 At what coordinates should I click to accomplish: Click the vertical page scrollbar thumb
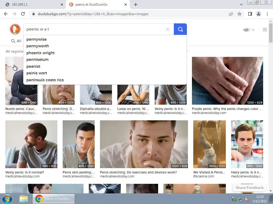(271, 33)
